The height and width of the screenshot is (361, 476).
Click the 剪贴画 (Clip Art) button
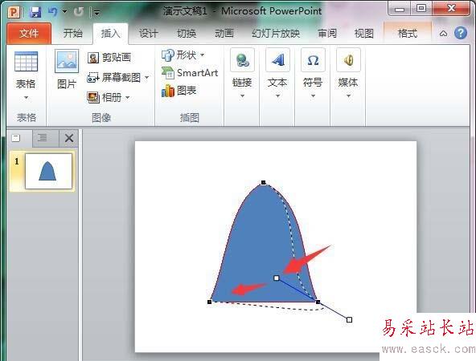pos(109,58)
